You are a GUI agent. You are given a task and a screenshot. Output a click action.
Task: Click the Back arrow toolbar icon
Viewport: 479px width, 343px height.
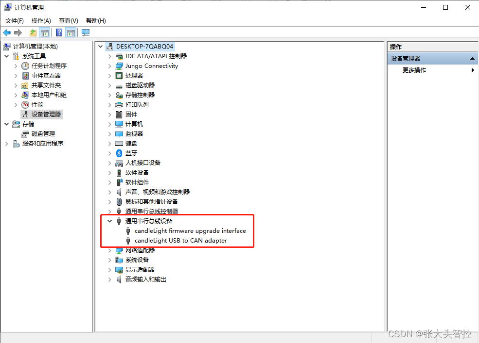[7, 33]
